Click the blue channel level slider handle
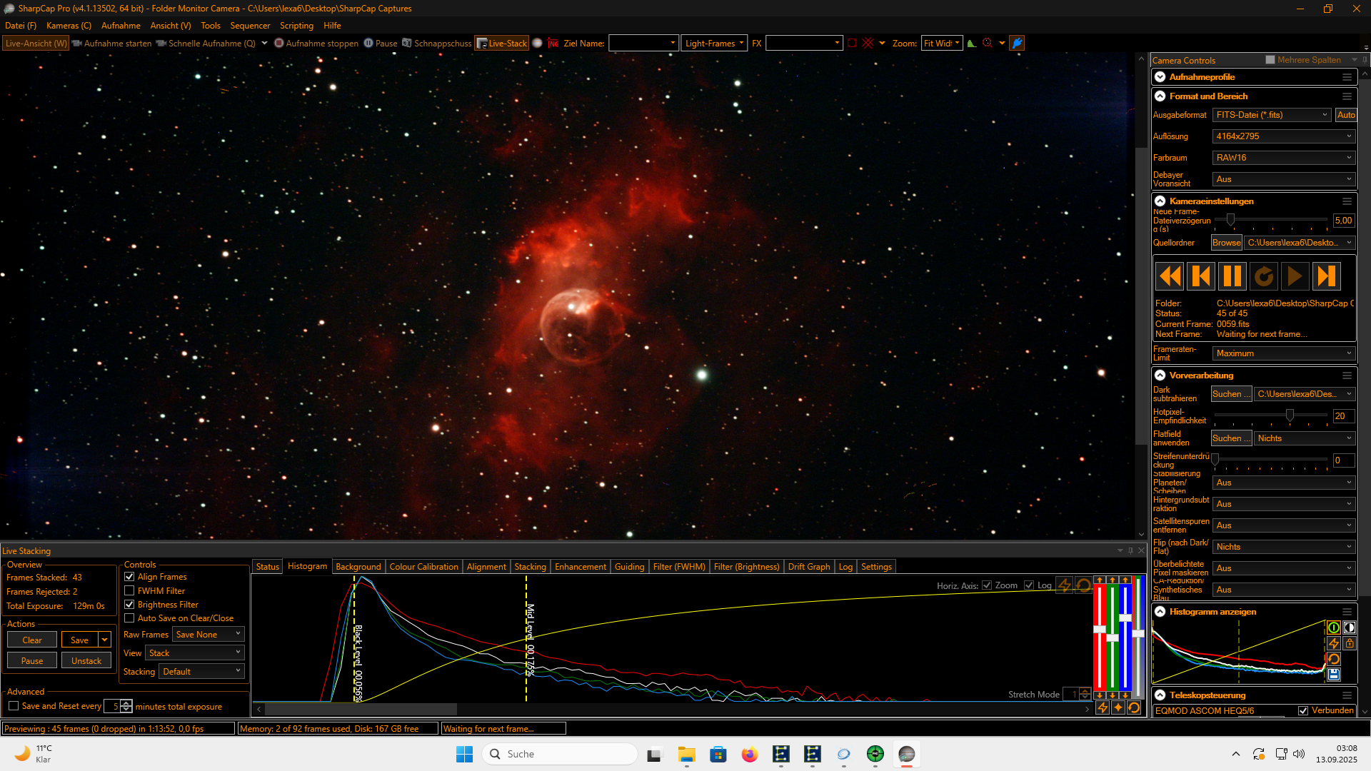 pyautogui.click(x=1125, y=618)
